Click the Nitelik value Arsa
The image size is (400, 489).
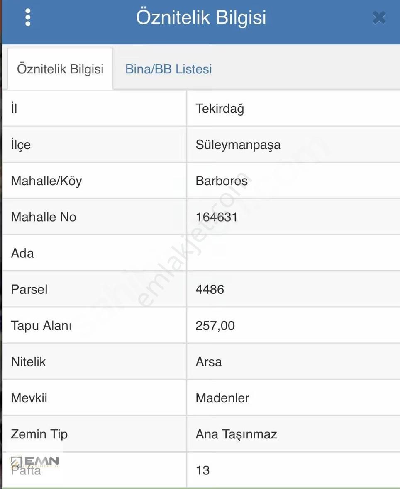tap(209, 362)
